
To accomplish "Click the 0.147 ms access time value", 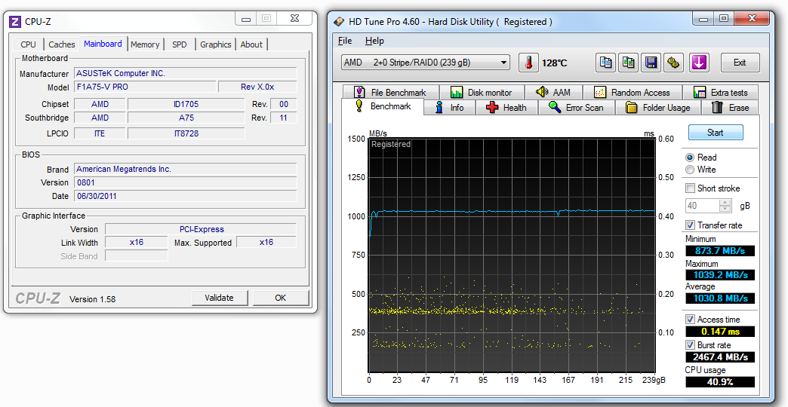I will coord(720,332).
